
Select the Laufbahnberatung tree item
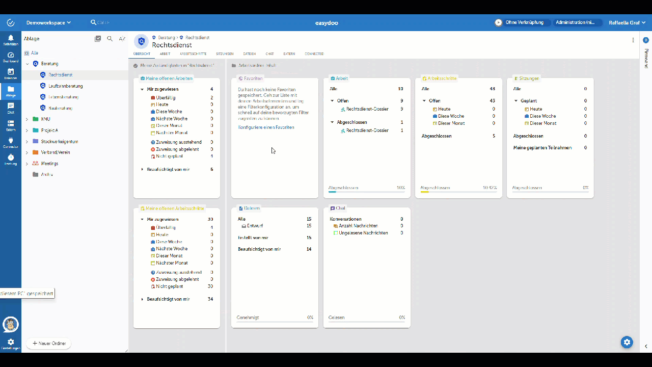coord(65,86)
